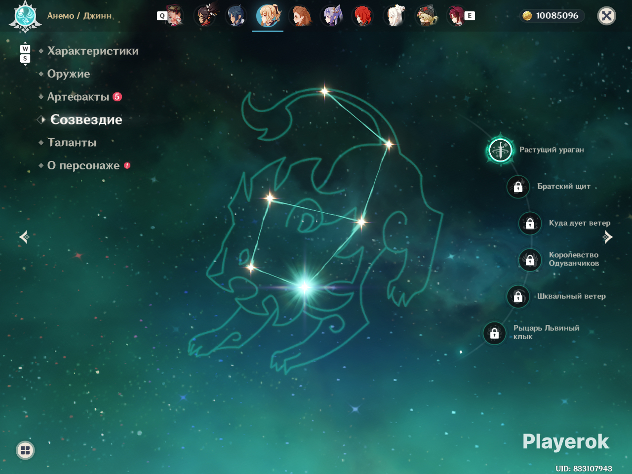Click the Mora coin icon
632x474 pixels.
tap(527, 16)
